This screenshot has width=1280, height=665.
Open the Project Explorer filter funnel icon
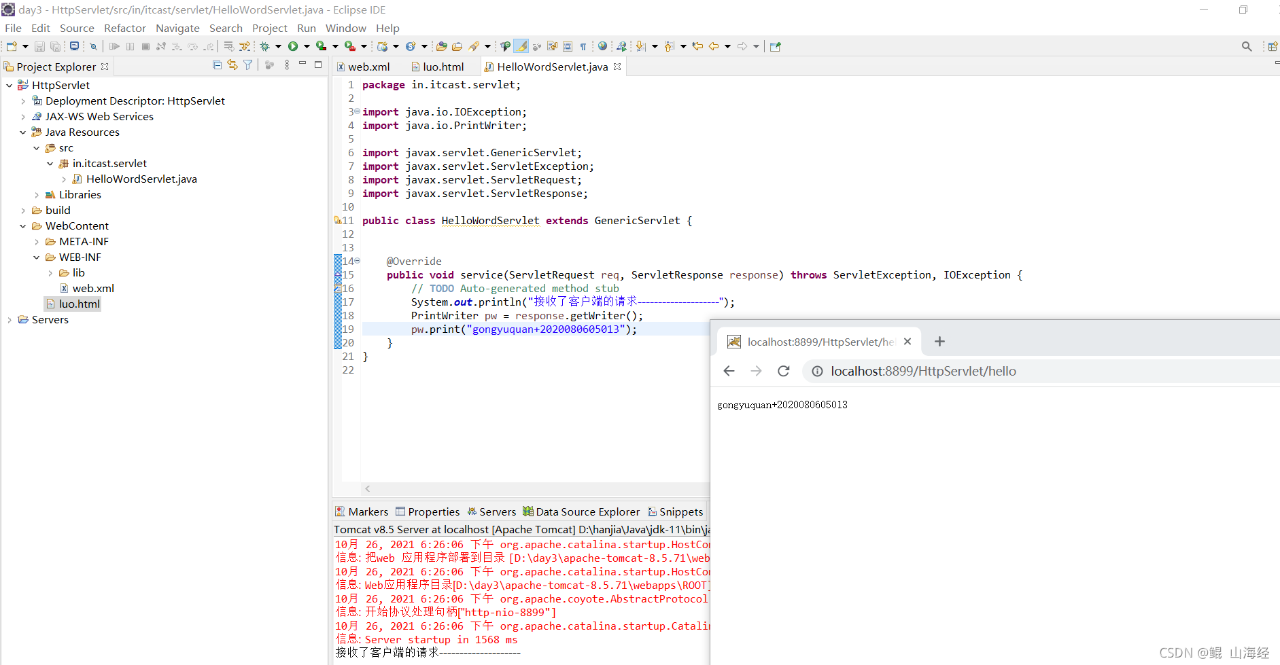(248, 65)
